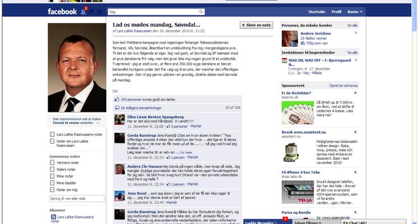This screenshot has height=224, width=420.
Task: Click the Ledernes banknotes ad image
Action: click(x=297, y=112)
